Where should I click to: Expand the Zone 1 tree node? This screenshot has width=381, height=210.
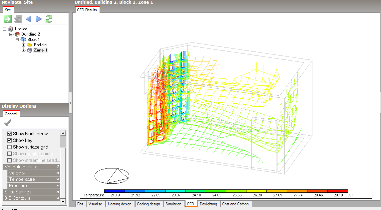[23, 50]
